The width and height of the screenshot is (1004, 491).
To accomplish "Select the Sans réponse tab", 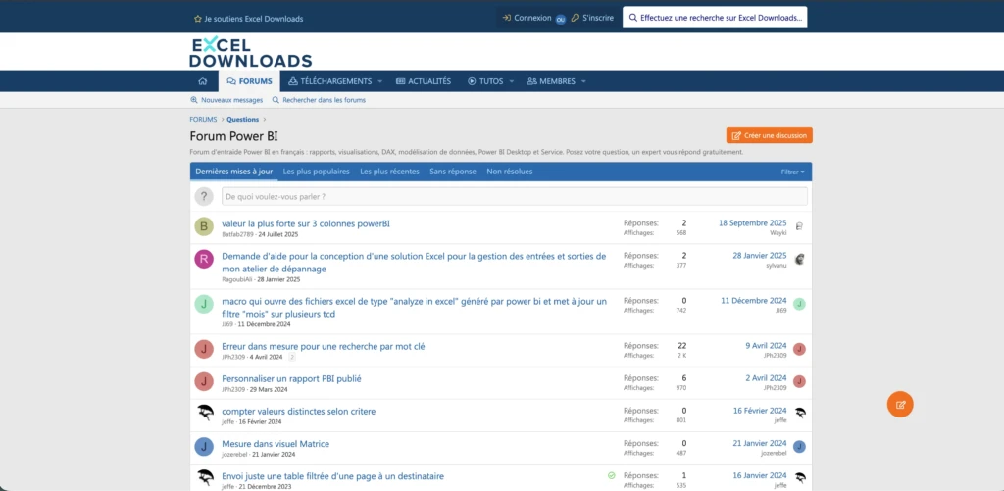I will click(453, 172).
